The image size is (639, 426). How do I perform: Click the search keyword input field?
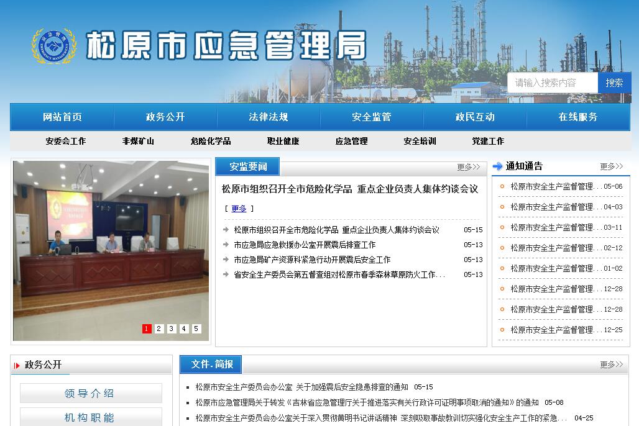[x=552, y=83]
